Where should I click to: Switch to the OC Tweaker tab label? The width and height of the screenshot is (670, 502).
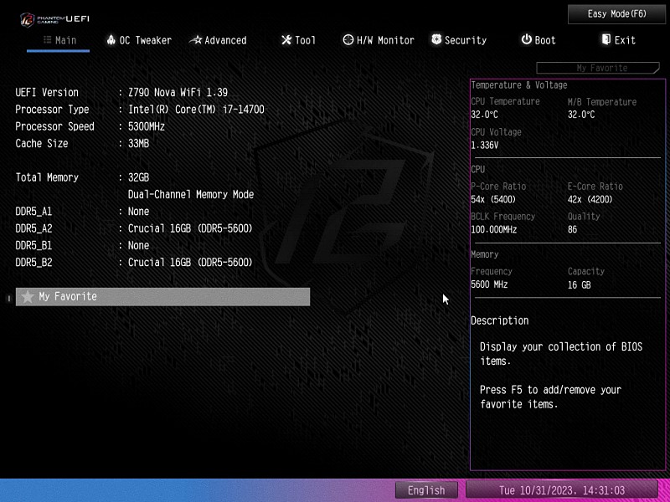145,40
